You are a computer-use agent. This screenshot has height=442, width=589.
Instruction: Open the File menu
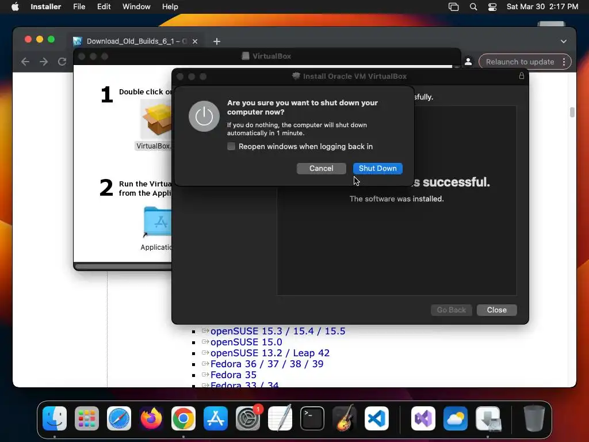(79, 7)
